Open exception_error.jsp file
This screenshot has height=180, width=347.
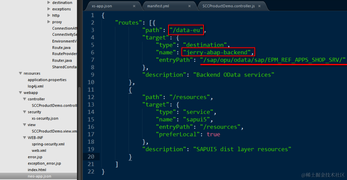(x=44, y=163)
